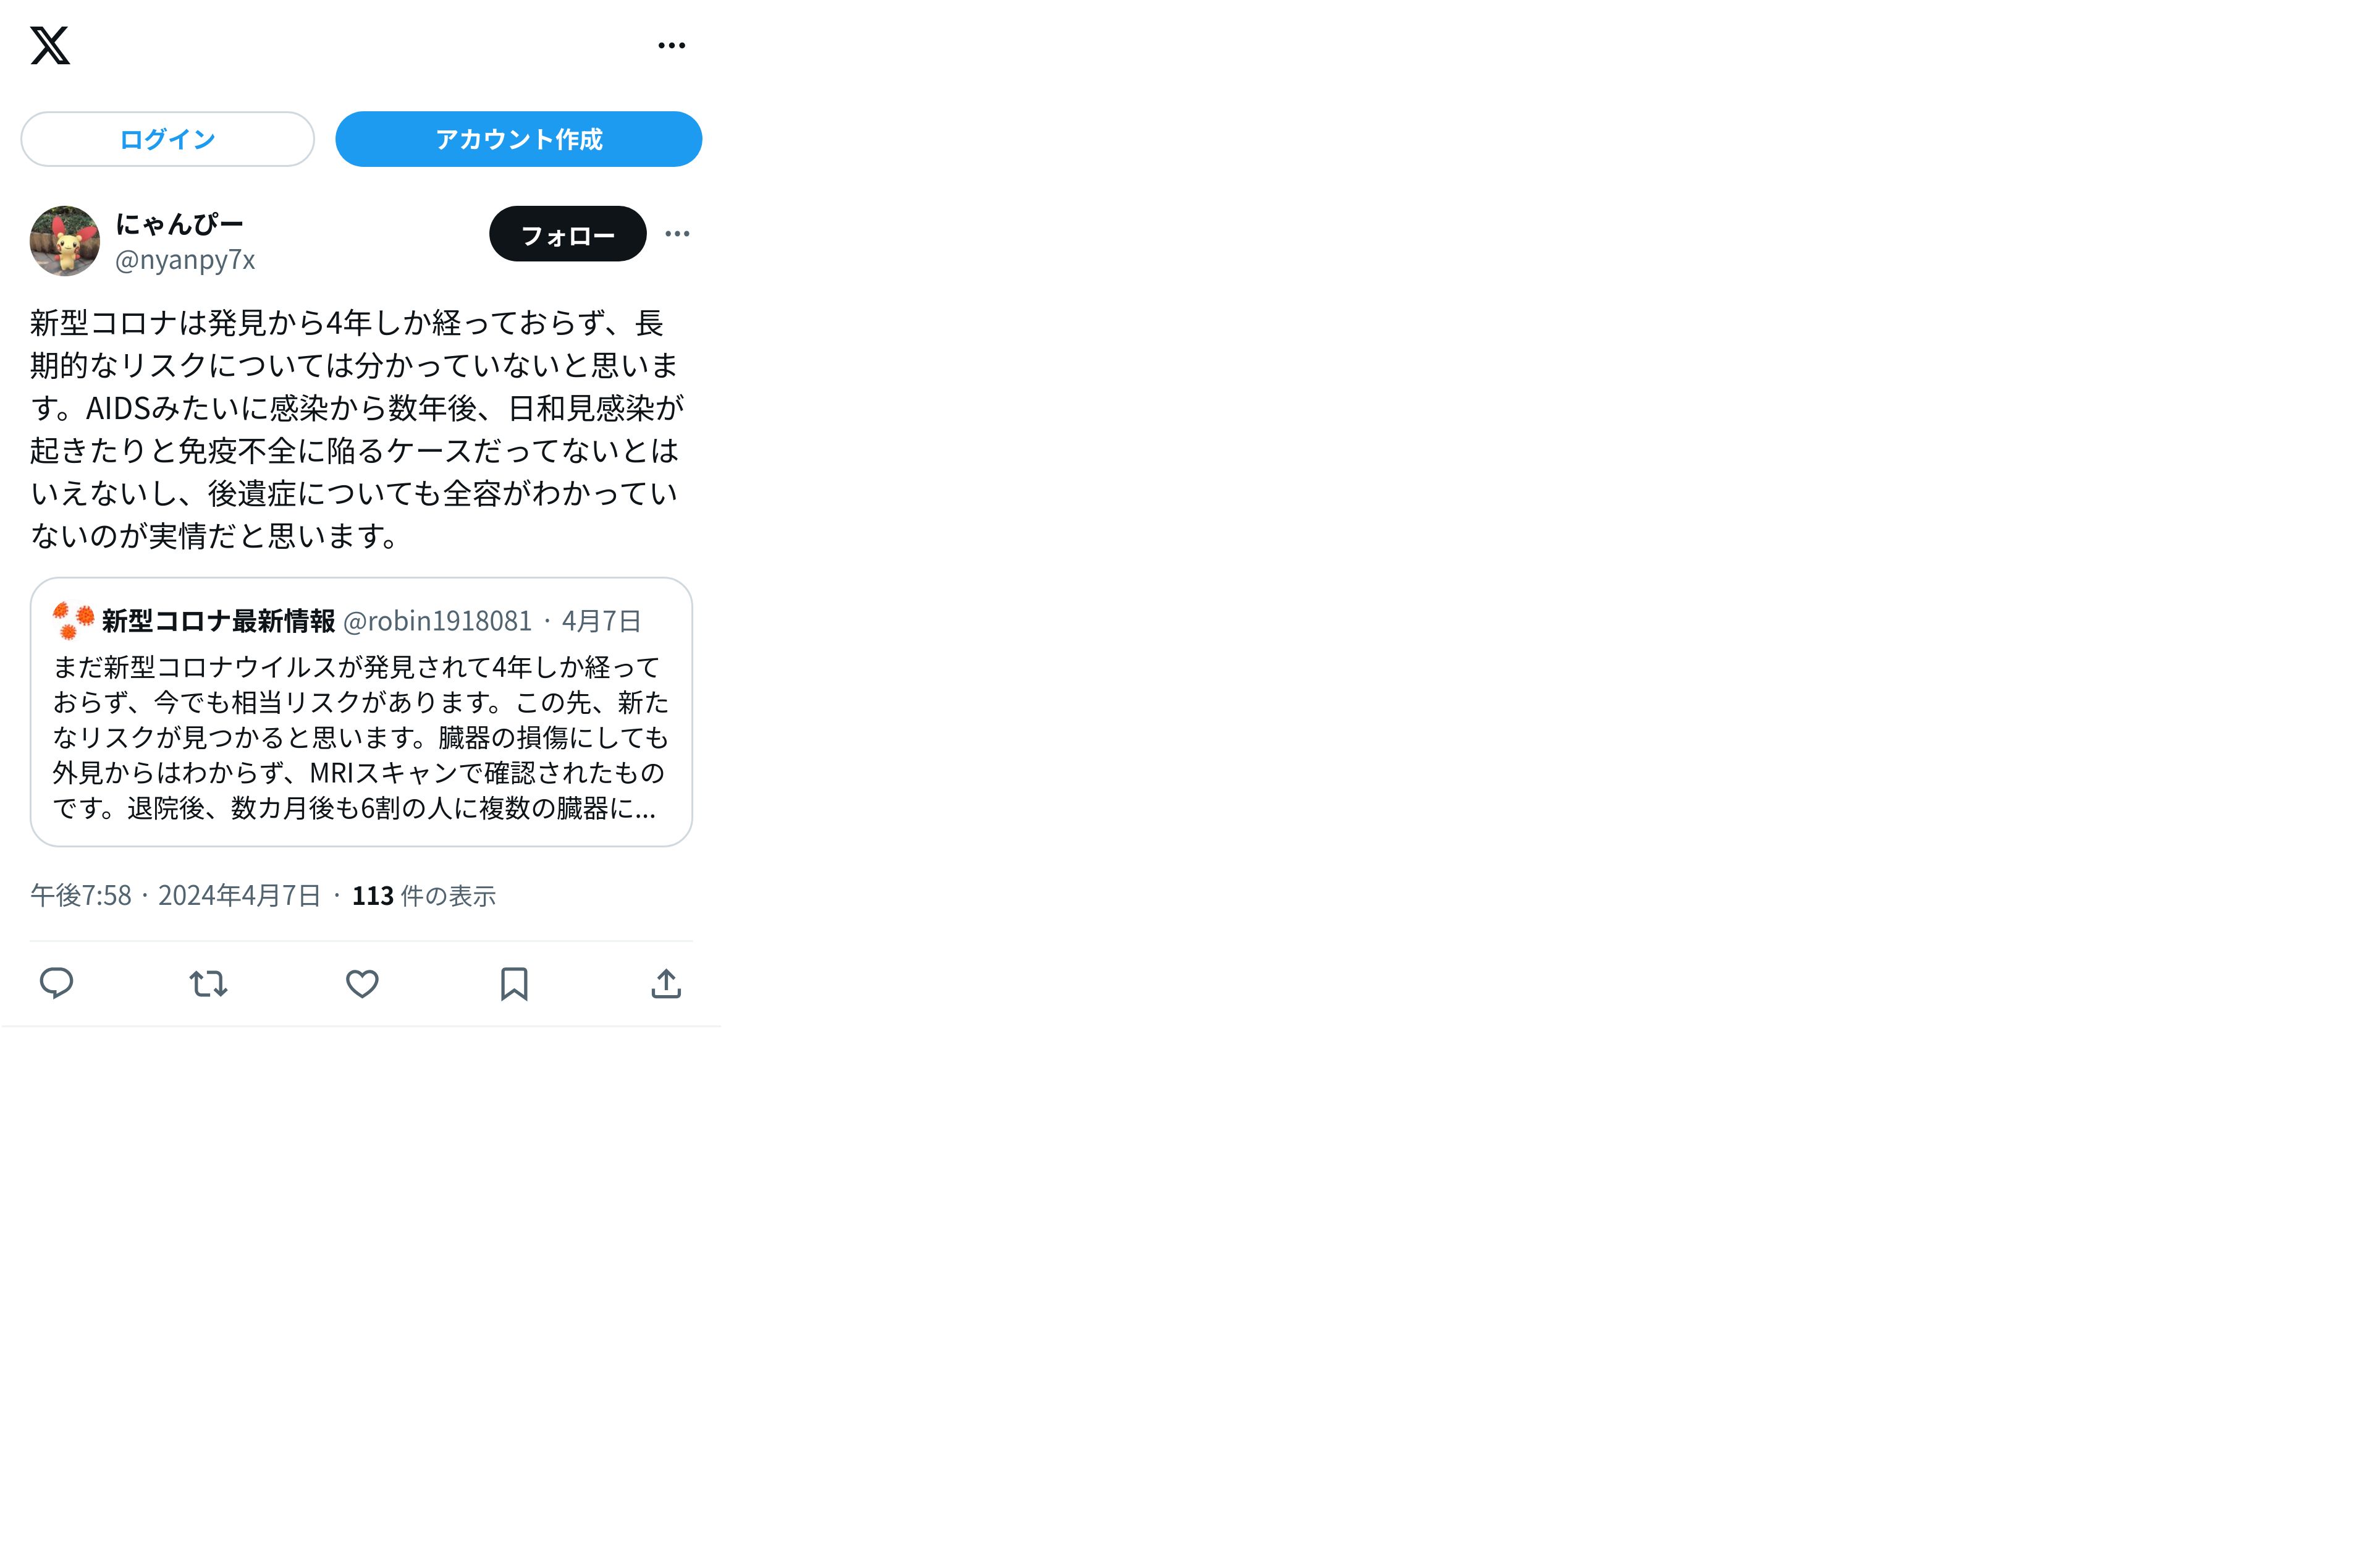Click the repost arrows icon
The width and height of the screenshot is (2380, 1565).
coord(209,983)
